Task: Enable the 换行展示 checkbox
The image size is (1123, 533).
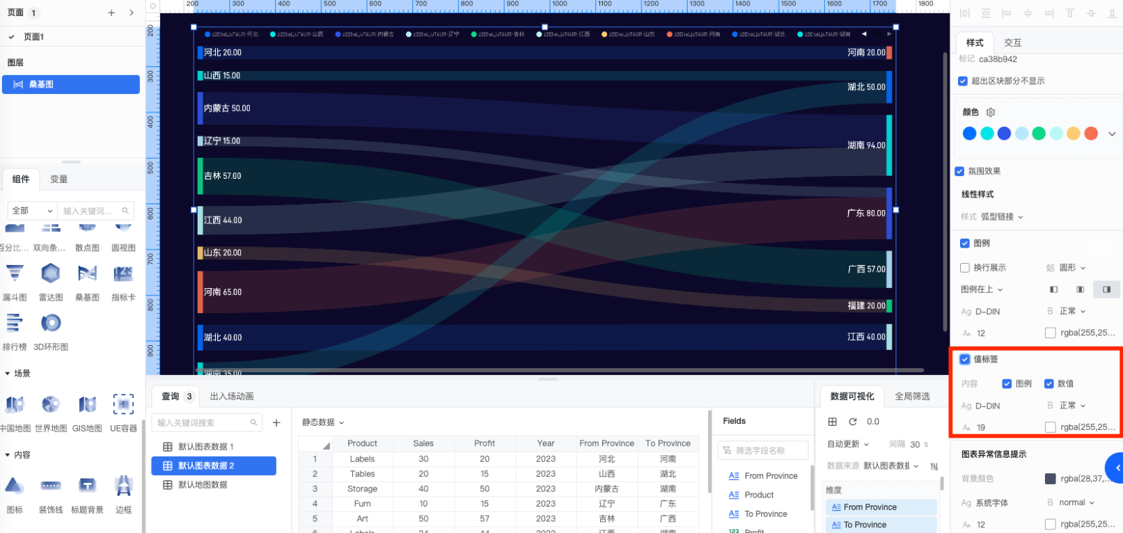Action: 965,268
